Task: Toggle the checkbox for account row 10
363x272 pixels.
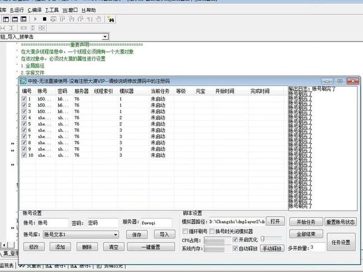Action: tap(24, 155)
